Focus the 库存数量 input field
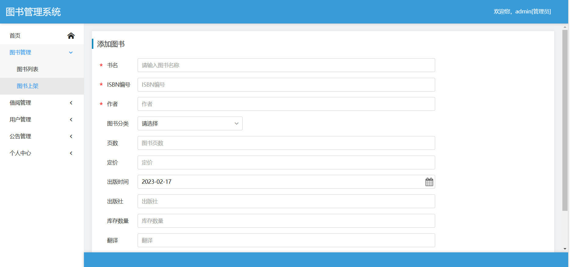The width and height of the screenshot is (570, 267). tap(286, 221)
